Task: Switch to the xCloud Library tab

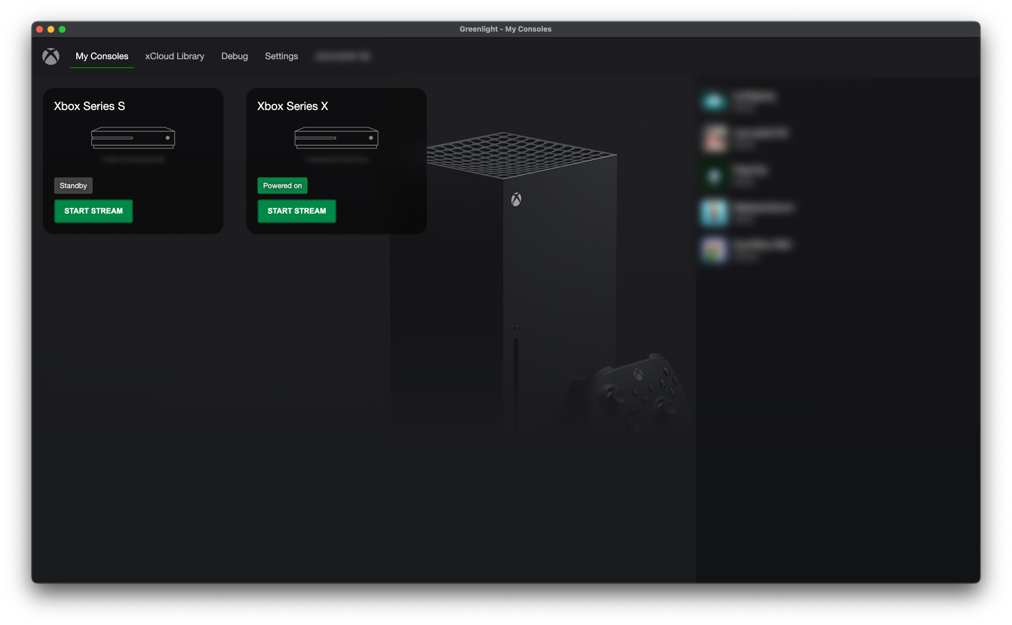Action: point(175,56)
